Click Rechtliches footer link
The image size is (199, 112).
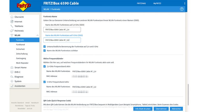click(19, 106)
